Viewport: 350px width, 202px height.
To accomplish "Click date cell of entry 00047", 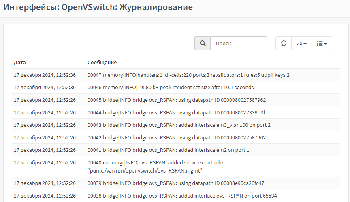I will point(45,75).
